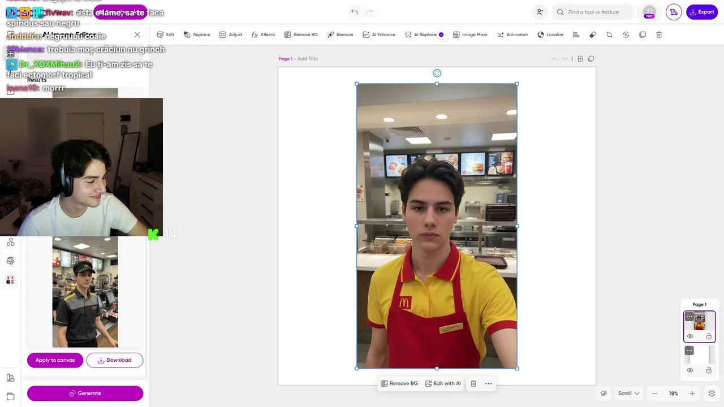Click the invite collaborators icon
Image resolution: width=724 pixels, height=407 pixels.
[x=540, y=12]
